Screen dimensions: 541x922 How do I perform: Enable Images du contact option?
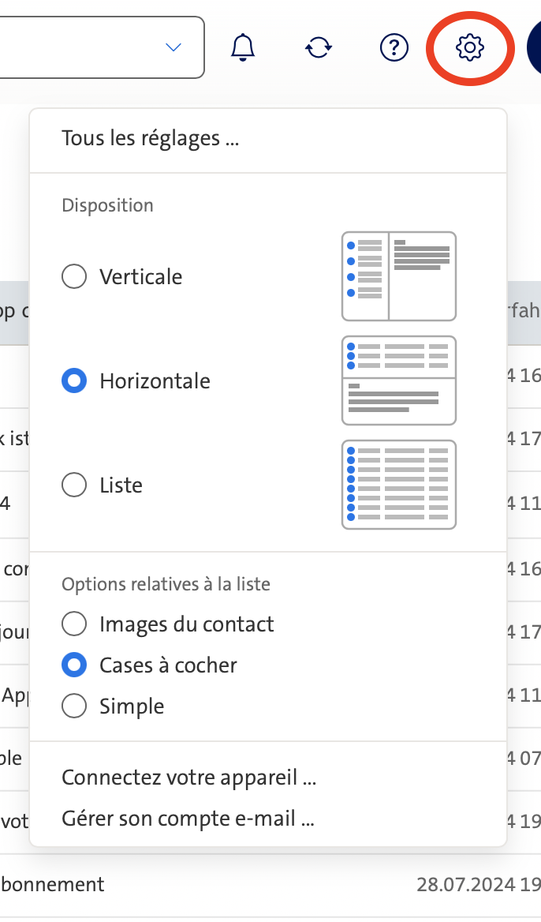click(x=73, y=624)
